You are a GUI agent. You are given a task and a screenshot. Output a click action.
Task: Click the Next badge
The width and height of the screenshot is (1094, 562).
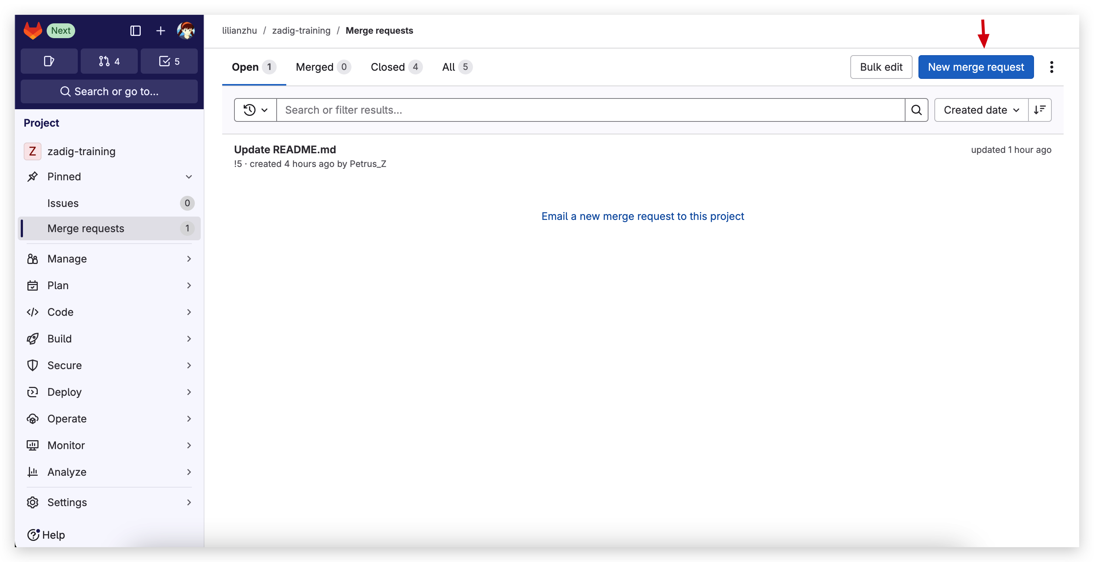coord(61,31)
